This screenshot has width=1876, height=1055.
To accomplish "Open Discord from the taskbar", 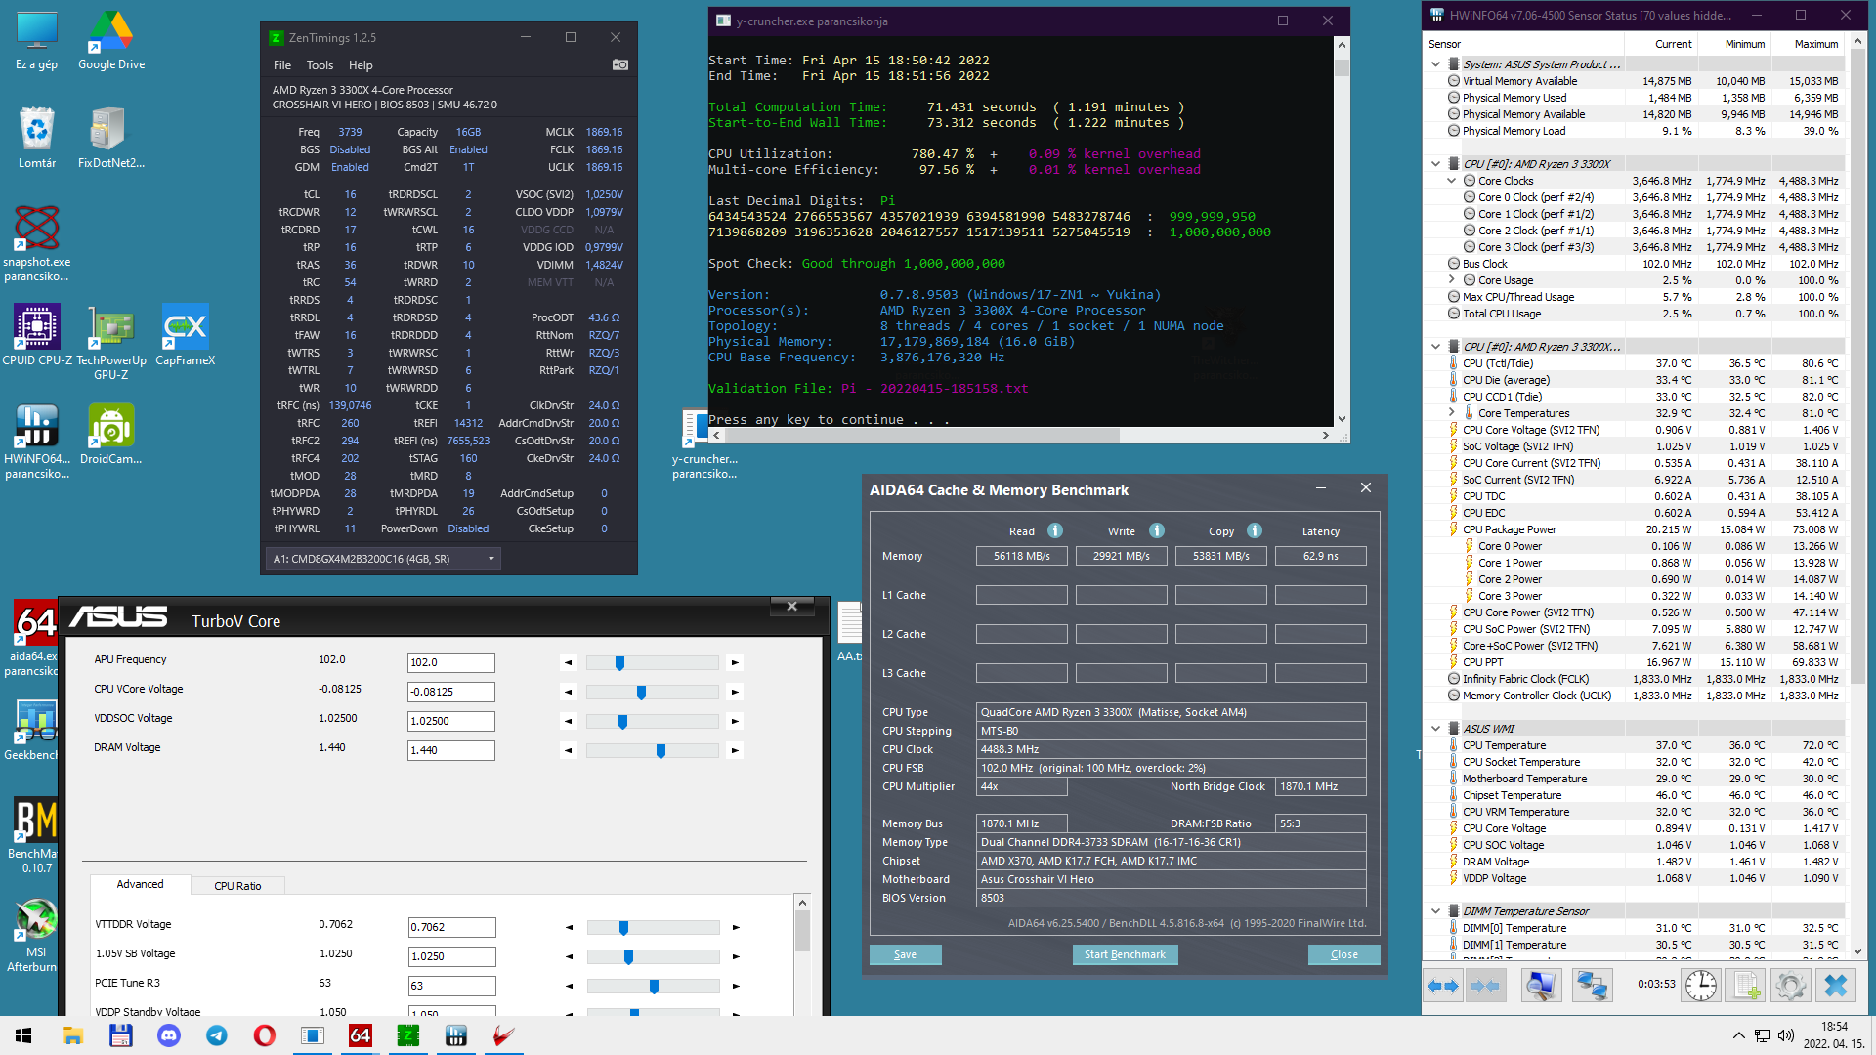I will click(169, 1035).
